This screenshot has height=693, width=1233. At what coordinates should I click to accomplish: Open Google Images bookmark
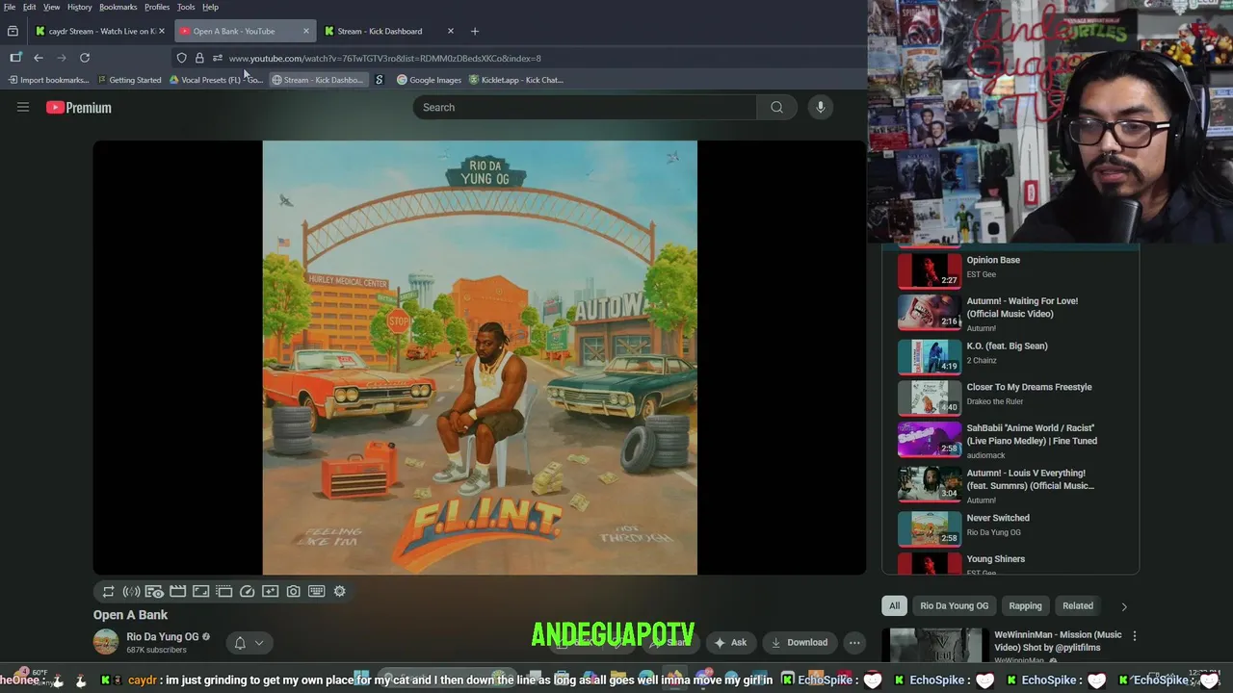pos(430,80)
